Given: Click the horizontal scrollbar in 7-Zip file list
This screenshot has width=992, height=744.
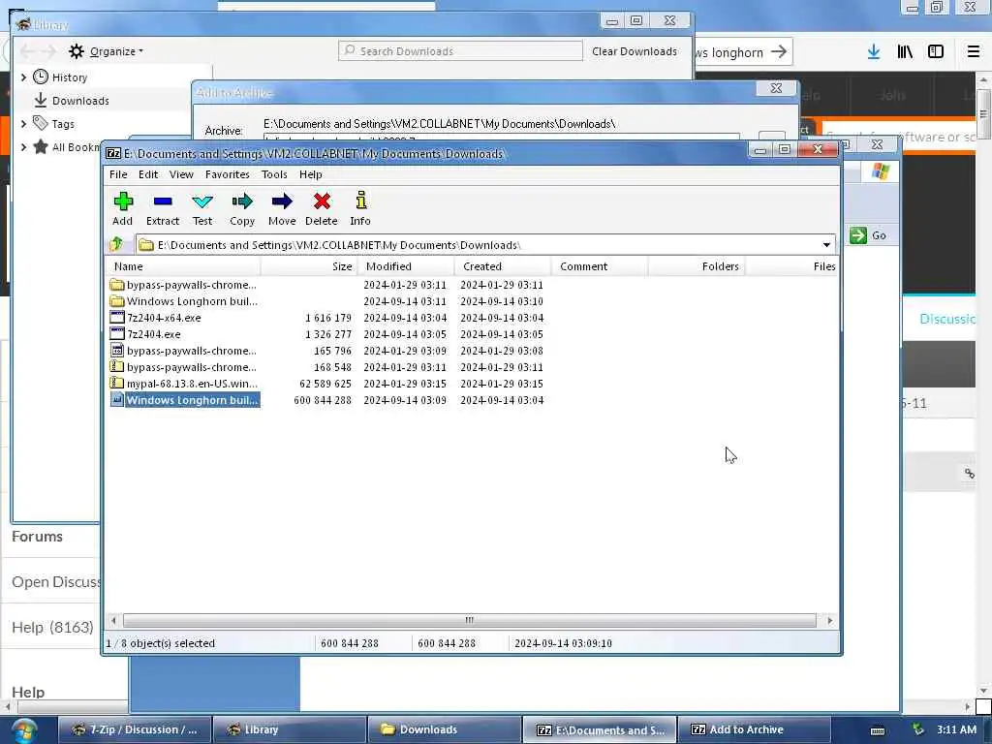Looking at the screenshot, I should pyautogui.click(x=470, y=620).
